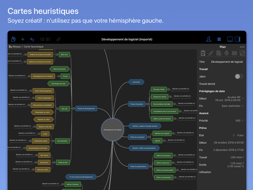Viewport: 253px width, 190px height.
Task: Tap the indent icon in toolbar
Action: (x=42, y=39)
